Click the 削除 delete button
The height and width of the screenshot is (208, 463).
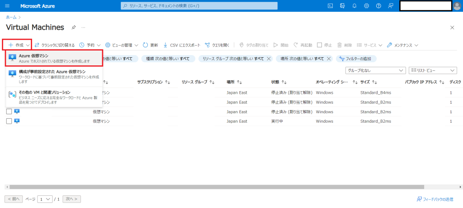[x=345, y=45]
